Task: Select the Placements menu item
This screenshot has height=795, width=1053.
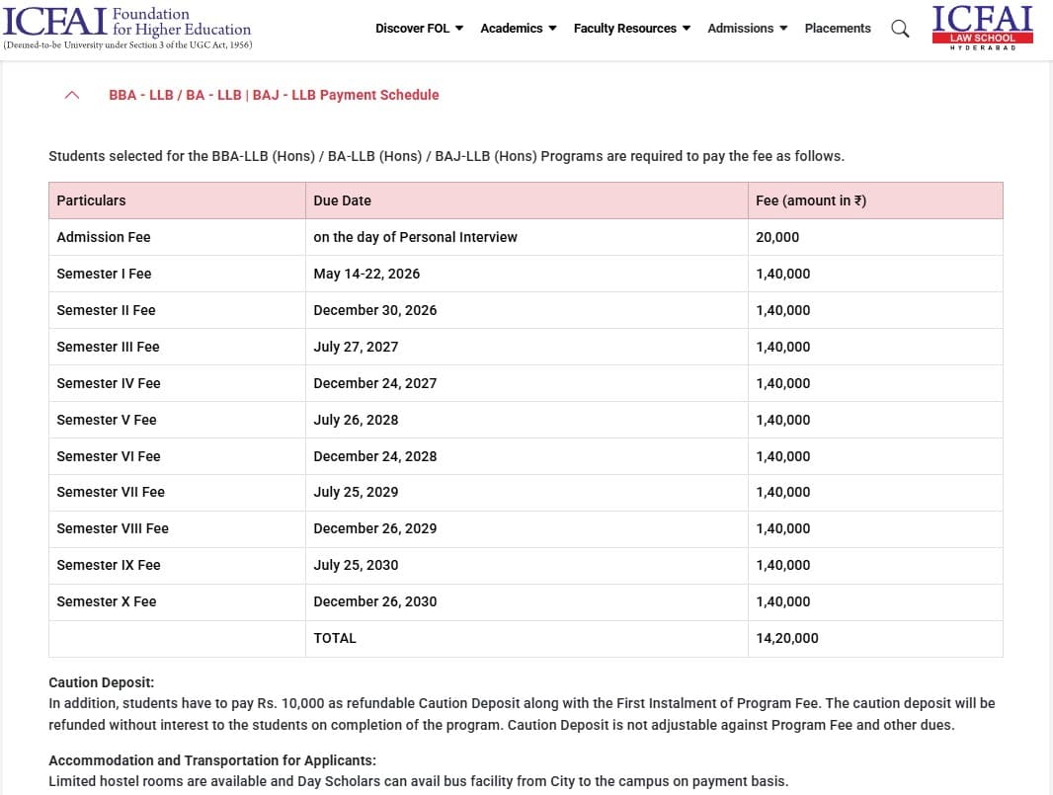Action: [838, 29]
